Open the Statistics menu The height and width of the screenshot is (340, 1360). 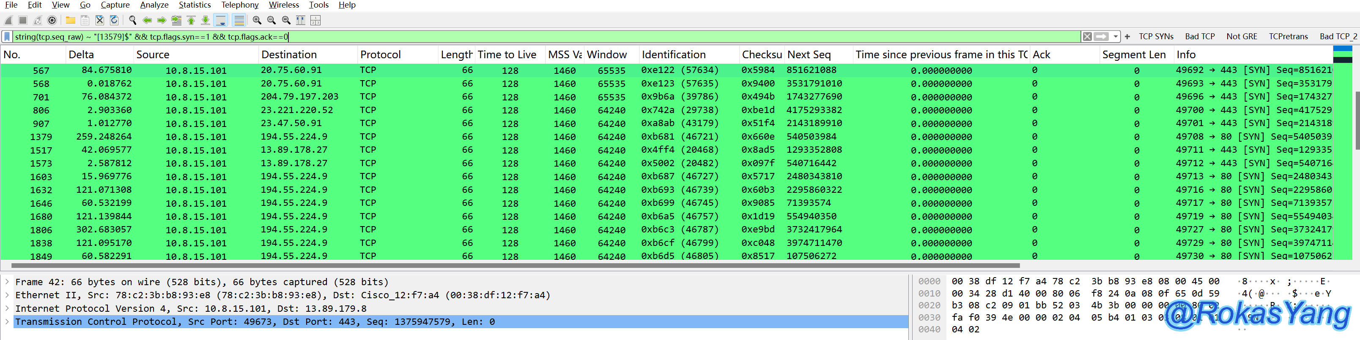[194, 5]
